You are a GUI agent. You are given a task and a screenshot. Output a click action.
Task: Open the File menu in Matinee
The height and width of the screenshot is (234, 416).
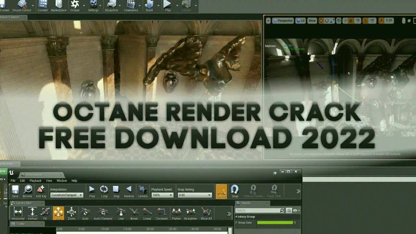coord(13,181)
